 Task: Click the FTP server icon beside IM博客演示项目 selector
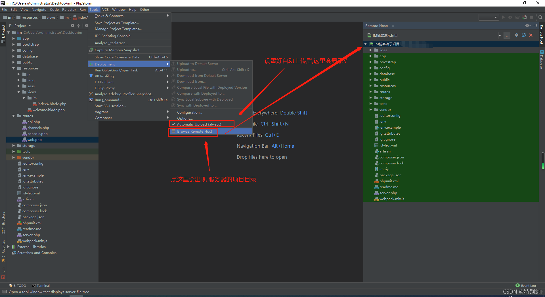coord(369,35)
